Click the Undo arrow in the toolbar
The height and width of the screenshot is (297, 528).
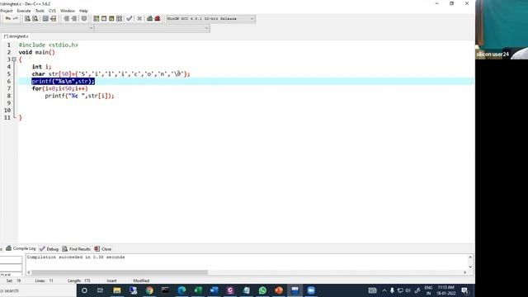pyautogui.click(x=7, y=18)
